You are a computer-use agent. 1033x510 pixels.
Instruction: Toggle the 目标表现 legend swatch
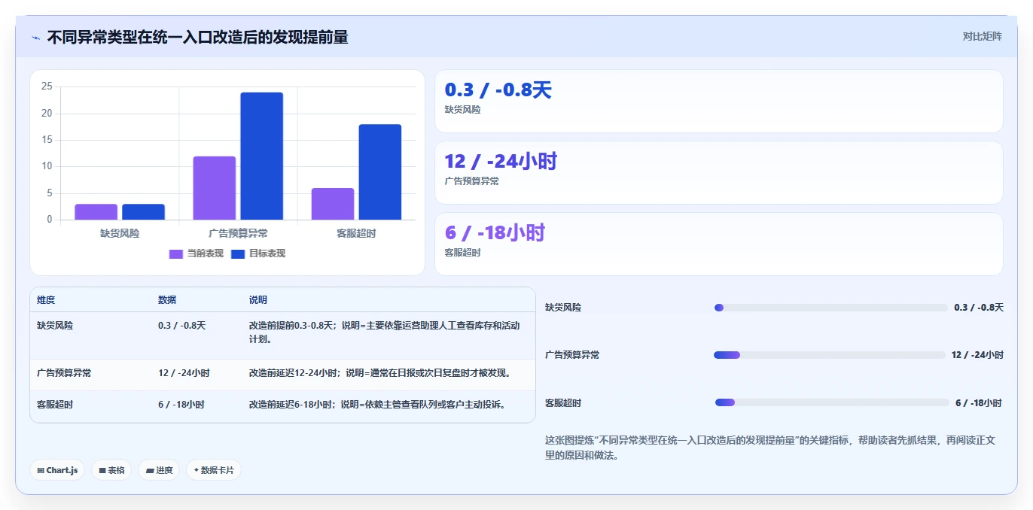tap(238, 253)
